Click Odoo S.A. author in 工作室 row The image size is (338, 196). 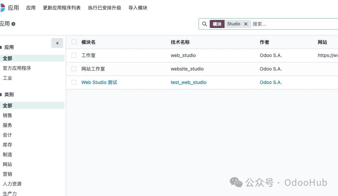click(271, 55)
